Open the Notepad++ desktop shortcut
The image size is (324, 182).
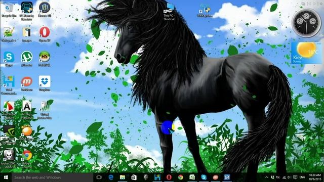pos(9,34)
